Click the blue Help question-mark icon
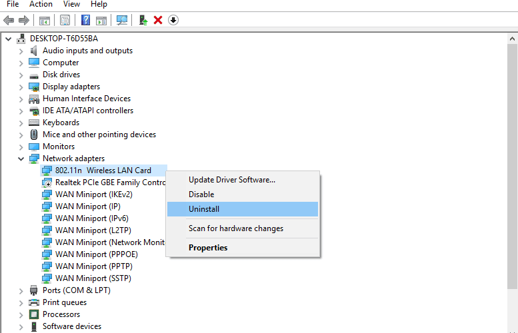 [x=85, y=21]
